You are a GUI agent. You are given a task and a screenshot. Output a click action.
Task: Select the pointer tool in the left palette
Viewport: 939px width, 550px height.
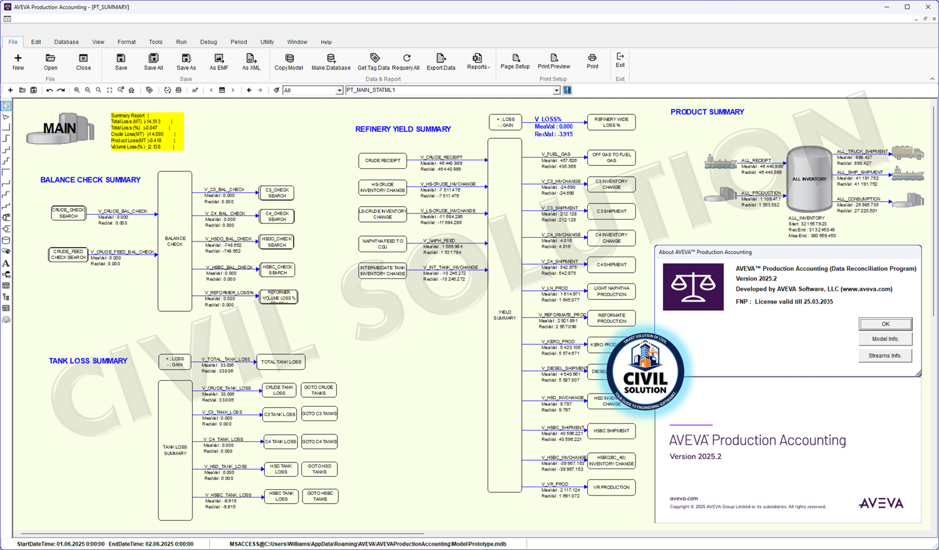pyautogui.click(x=6, y=106)
